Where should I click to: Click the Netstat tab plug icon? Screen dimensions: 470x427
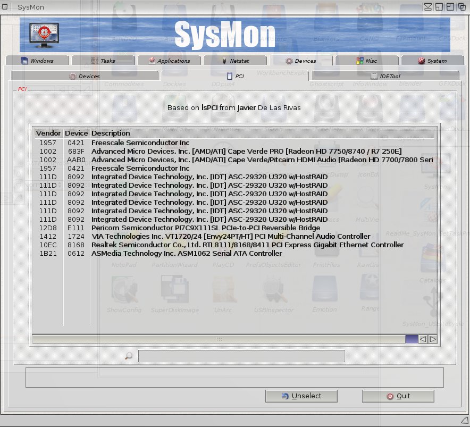click(224, 61)
